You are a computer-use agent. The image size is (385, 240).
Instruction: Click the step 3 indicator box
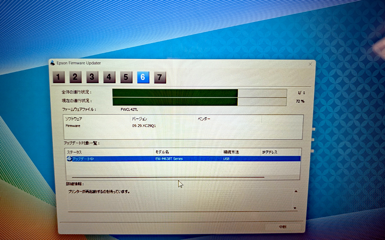[x=92, y=77]
